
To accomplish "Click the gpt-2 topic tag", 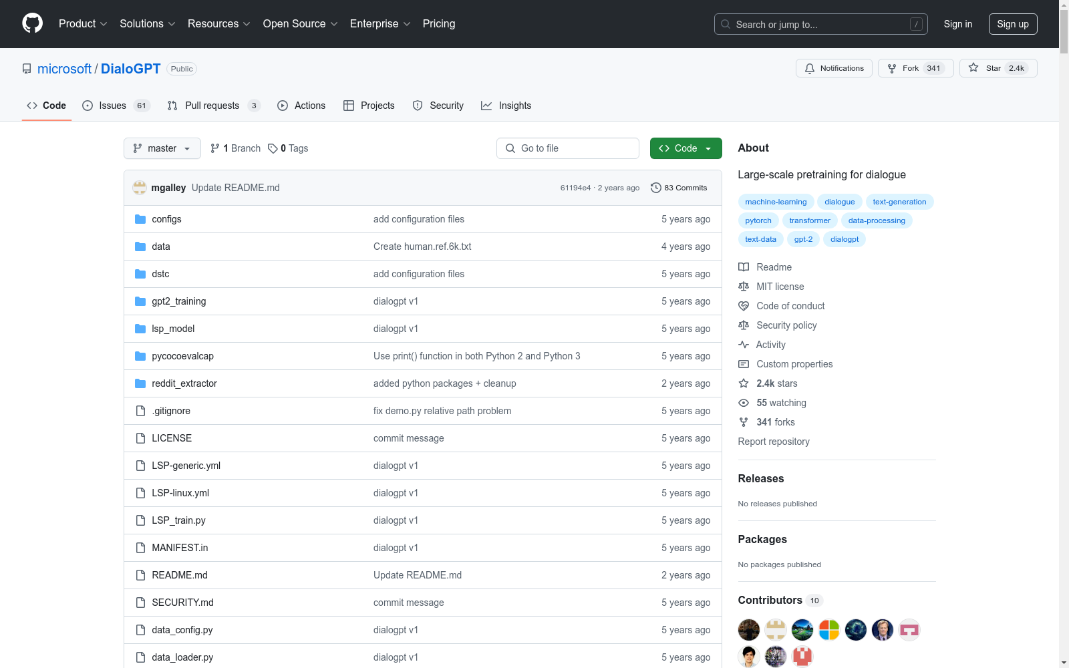I will [x=804, y=239].
